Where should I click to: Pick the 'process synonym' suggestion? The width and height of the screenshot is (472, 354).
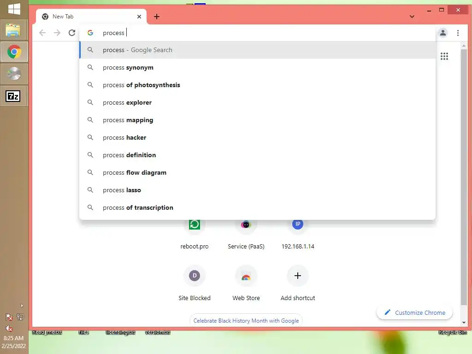(x=257, y=67)
